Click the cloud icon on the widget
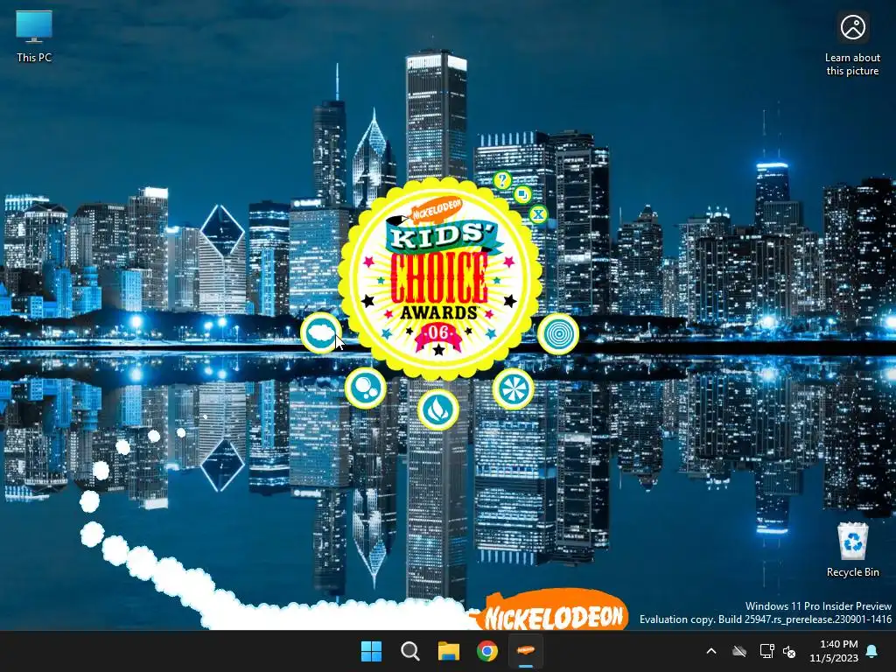This screenshot has height=672, width=896. 320,333
